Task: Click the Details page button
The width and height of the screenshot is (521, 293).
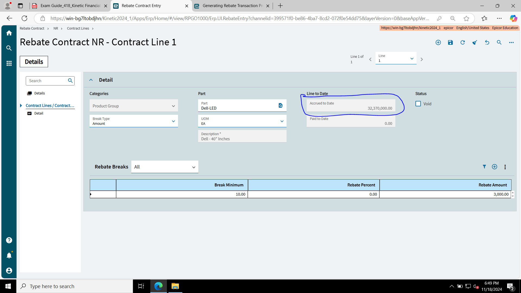Action: [x=34, y=62]
